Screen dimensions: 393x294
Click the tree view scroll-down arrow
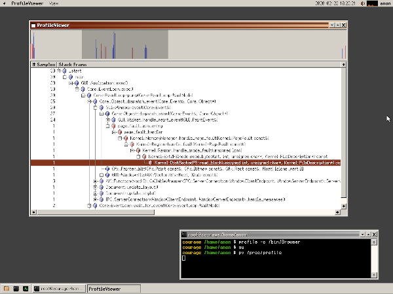coord(344,206)
